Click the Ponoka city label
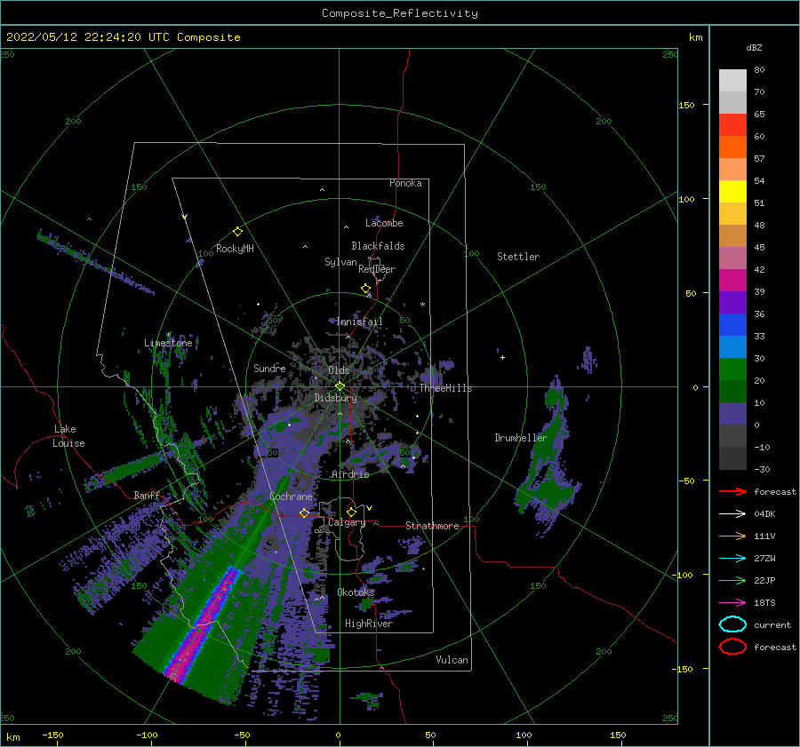Viewport: 800px width, 747px height. tap(405, 183)
